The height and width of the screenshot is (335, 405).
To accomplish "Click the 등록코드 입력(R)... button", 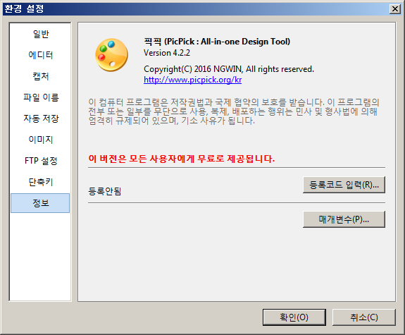I will [344, 185].
